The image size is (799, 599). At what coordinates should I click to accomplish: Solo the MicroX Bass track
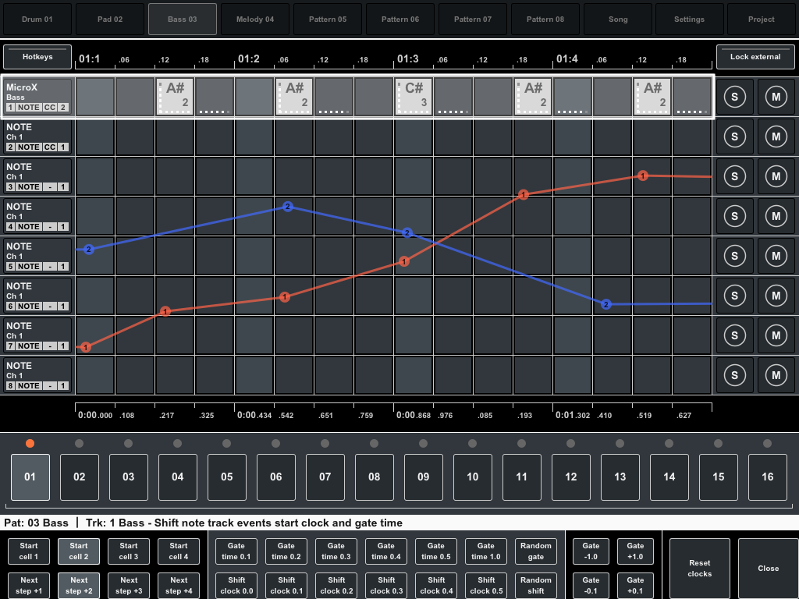coord(735,96)
